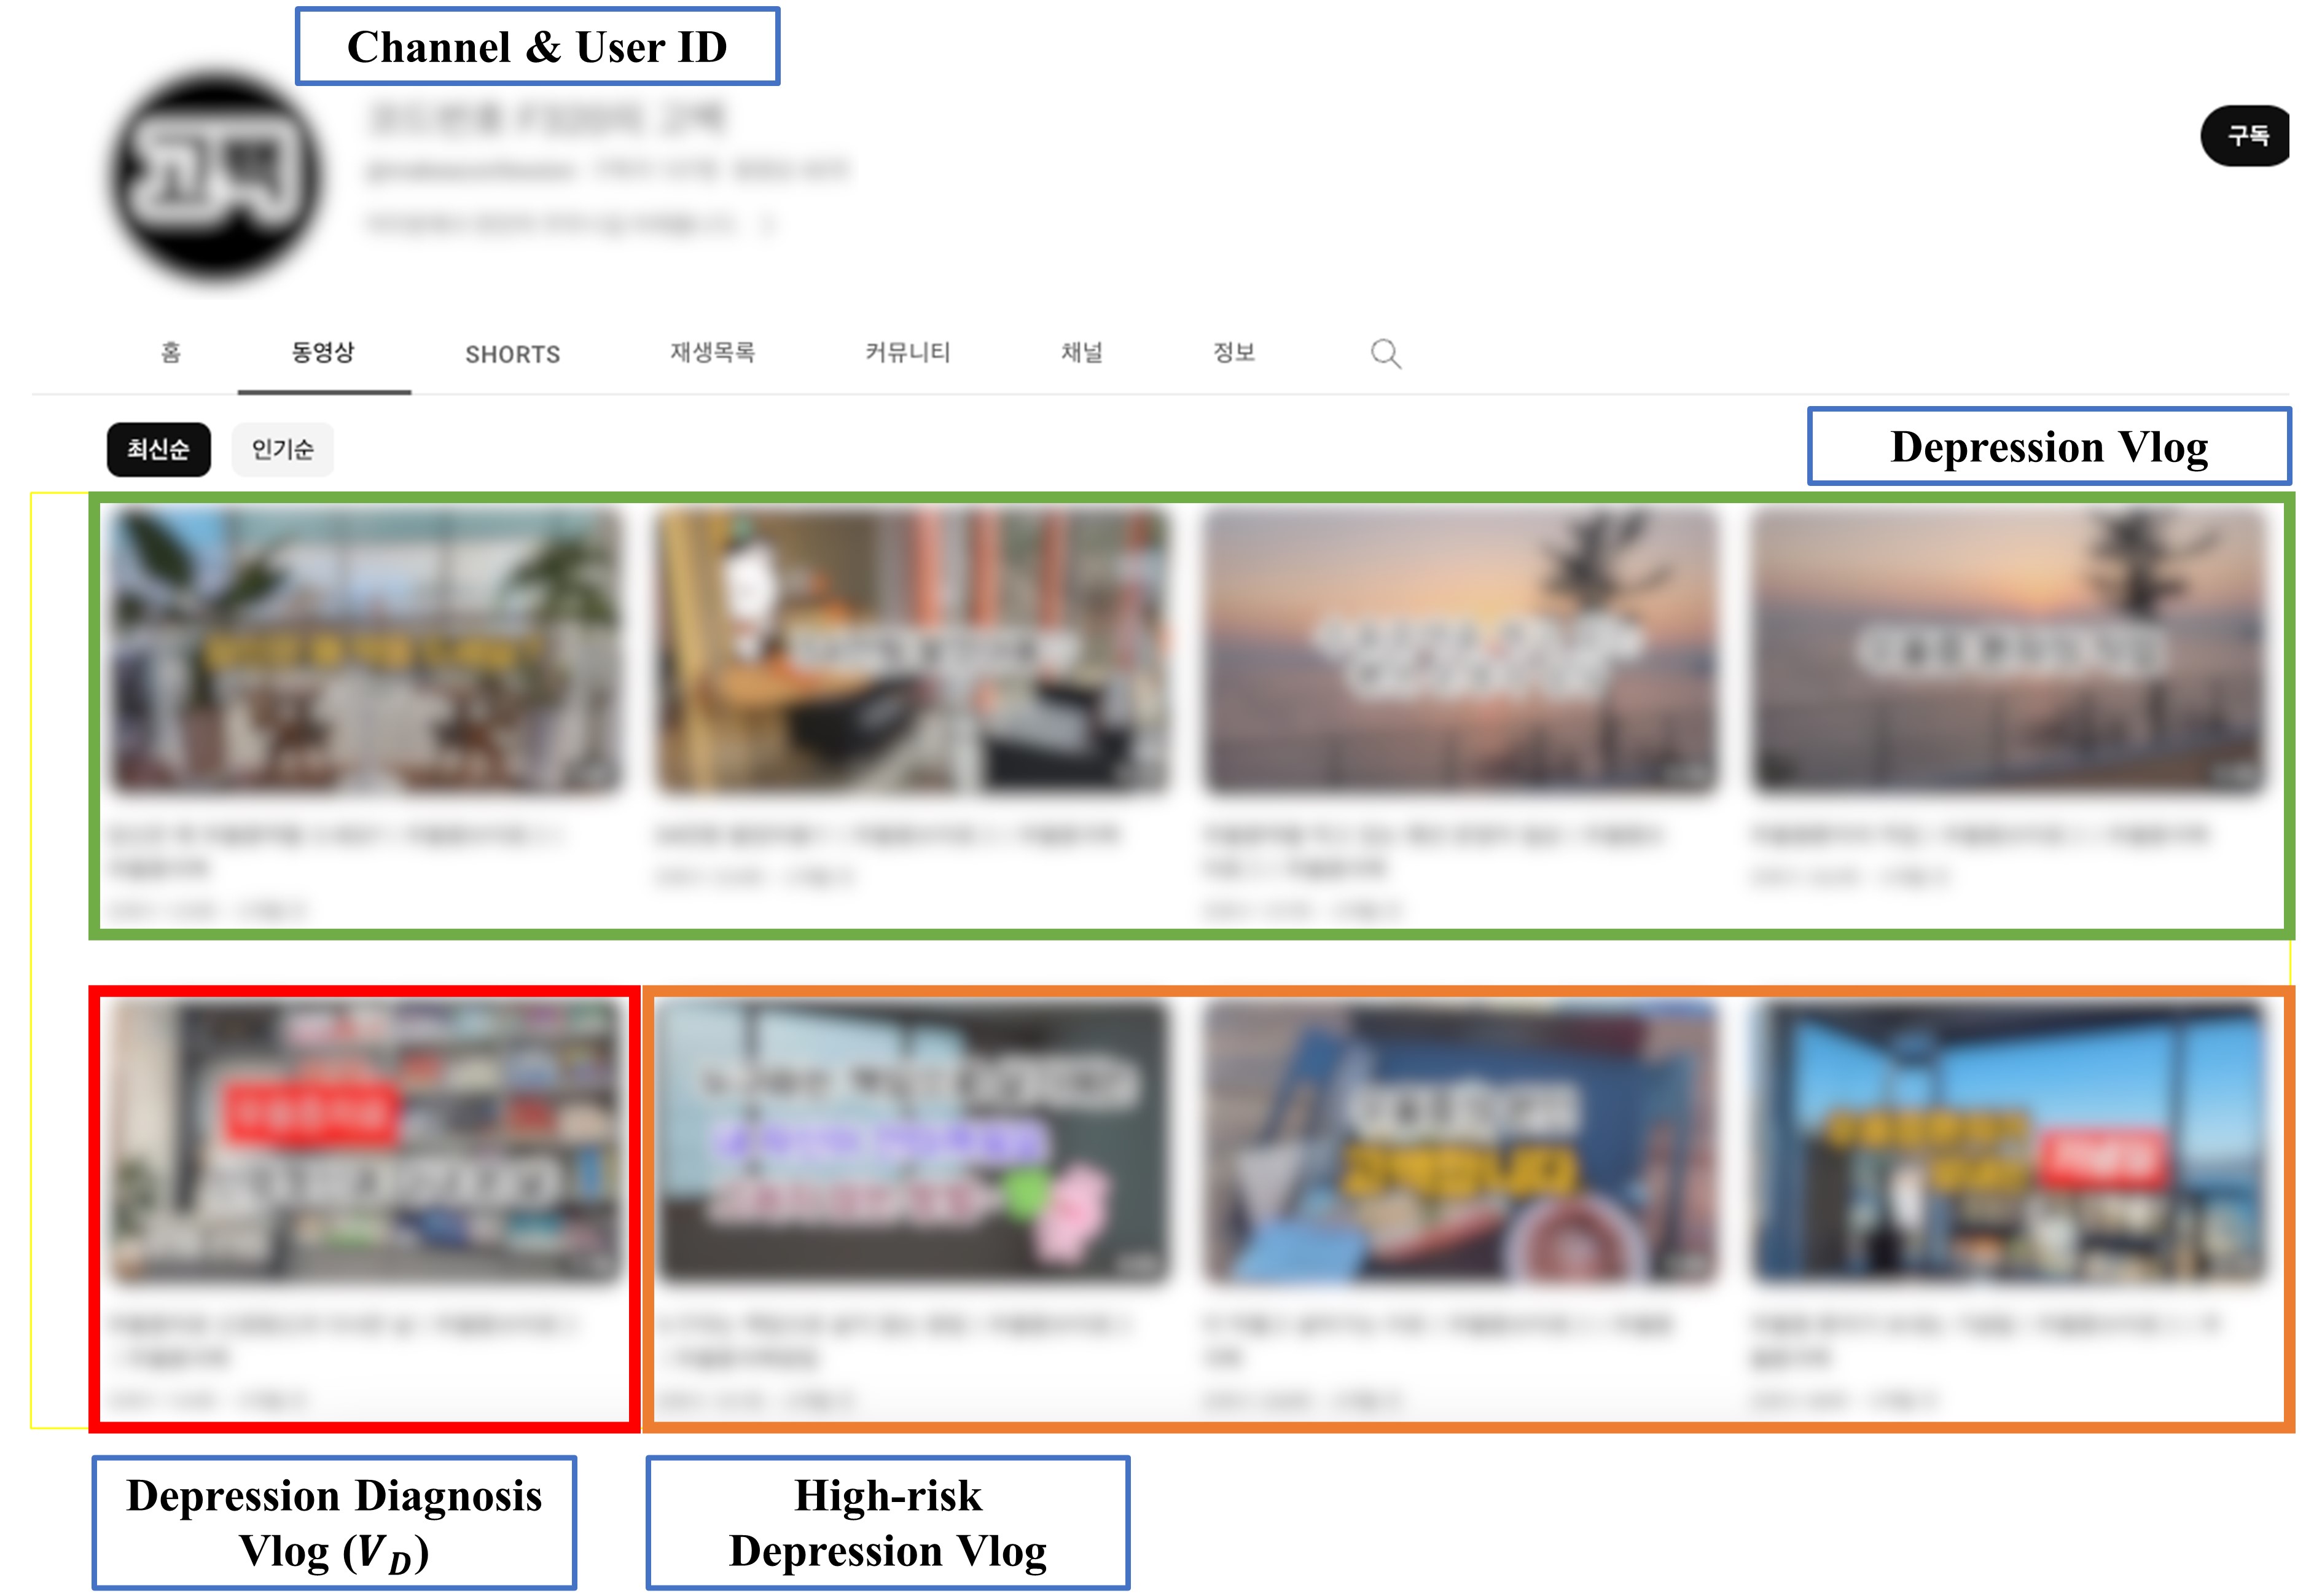The image size is (2322, 1596).
Task: Go to the 재생목록 tab
Action: tap(712, 353)
